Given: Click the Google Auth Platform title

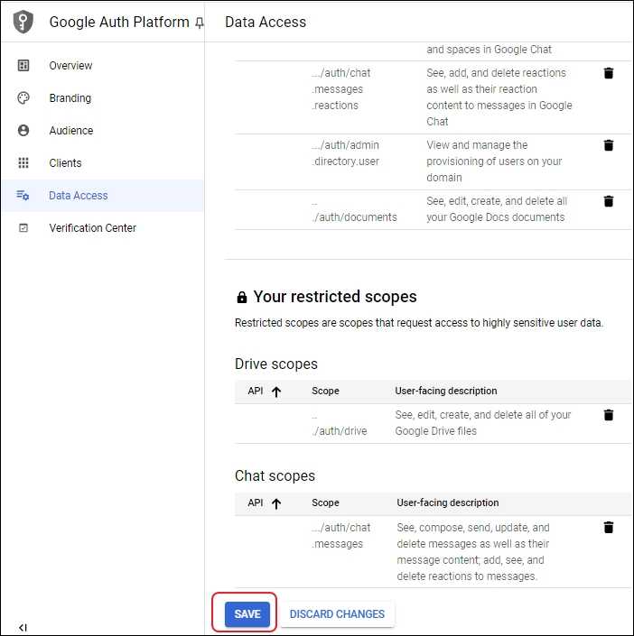Looking at the screenshot, I should pyautogui.click(x=119, y=22).
